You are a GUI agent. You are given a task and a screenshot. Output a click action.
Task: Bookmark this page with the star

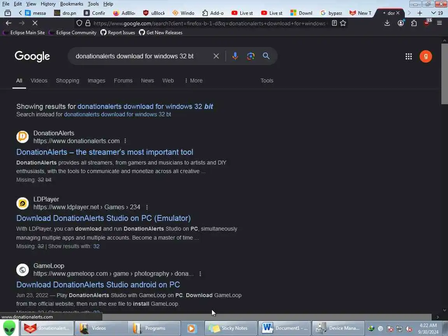coord(343,23)
